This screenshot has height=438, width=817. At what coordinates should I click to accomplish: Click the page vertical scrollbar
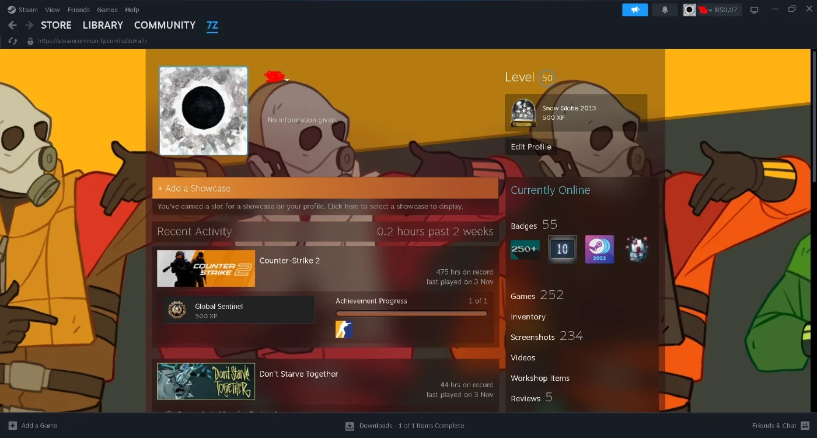813,117
